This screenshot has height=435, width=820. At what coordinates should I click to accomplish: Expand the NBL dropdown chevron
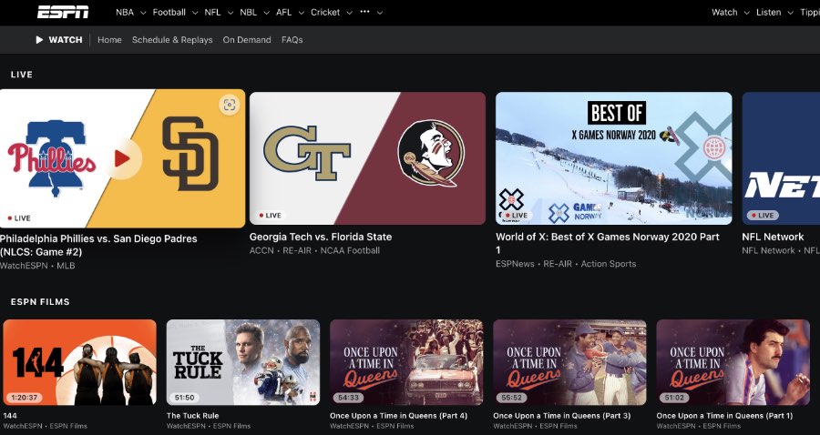(x=266, y=13)
